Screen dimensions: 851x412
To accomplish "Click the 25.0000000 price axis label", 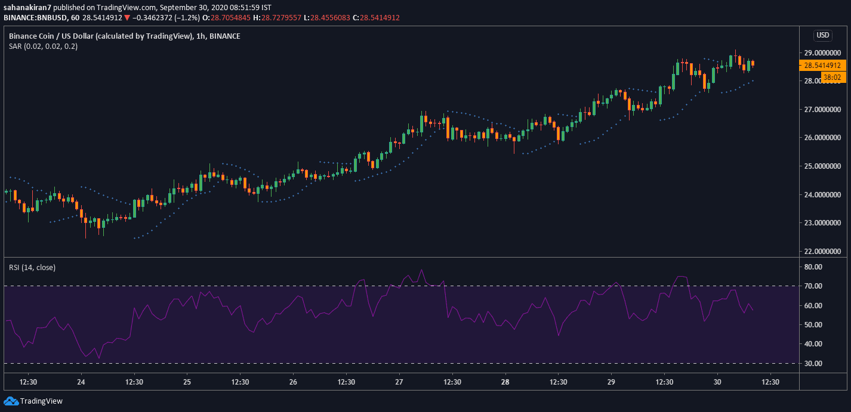I will coord(822,166).
